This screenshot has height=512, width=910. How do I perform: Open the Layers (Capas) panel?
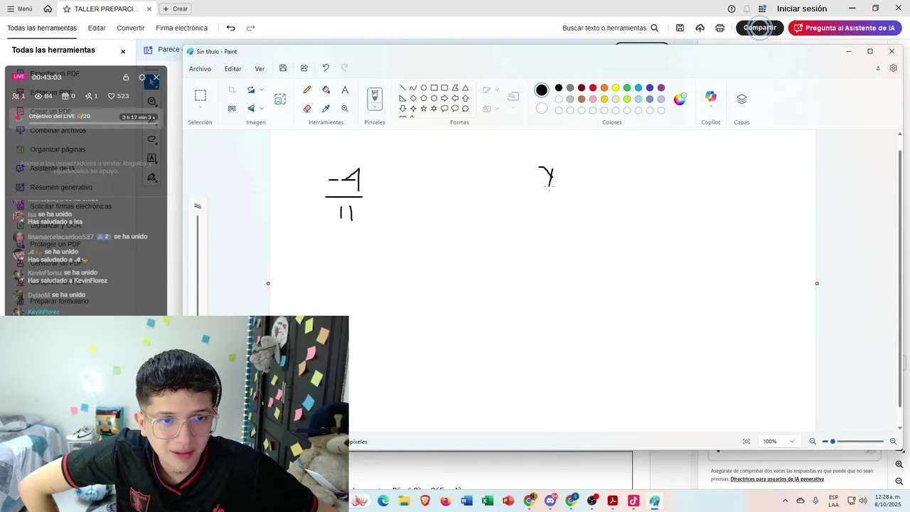(742, 99)
